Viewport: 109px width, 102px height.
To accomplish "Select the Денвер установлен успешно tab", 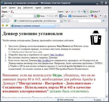I will click(33, 26).
